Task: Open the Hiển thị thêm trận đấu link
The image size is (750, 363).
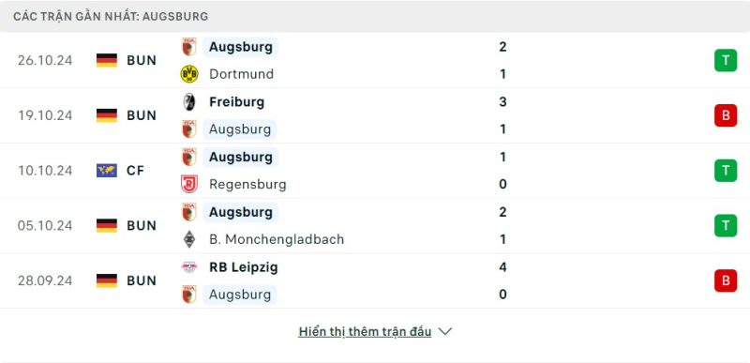Action: tap(365, 331)
